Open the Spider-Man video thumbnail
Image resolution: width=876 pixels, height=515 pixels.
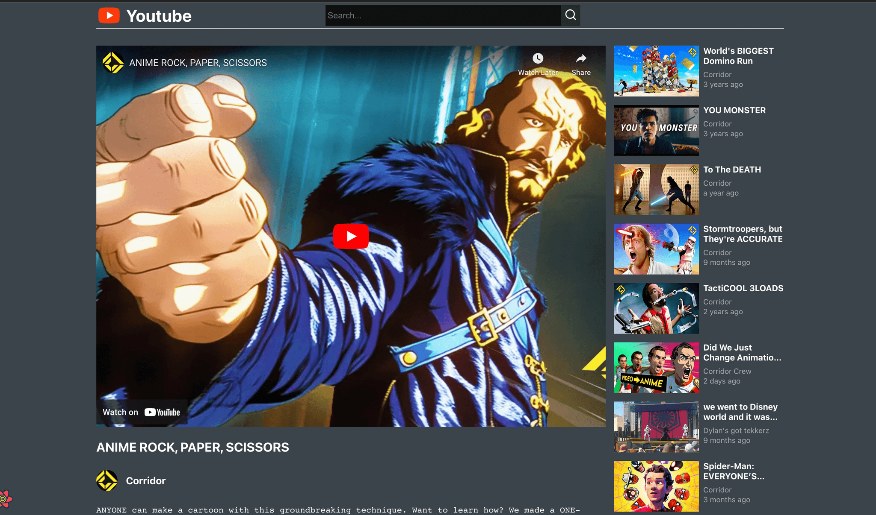(656, 486)
